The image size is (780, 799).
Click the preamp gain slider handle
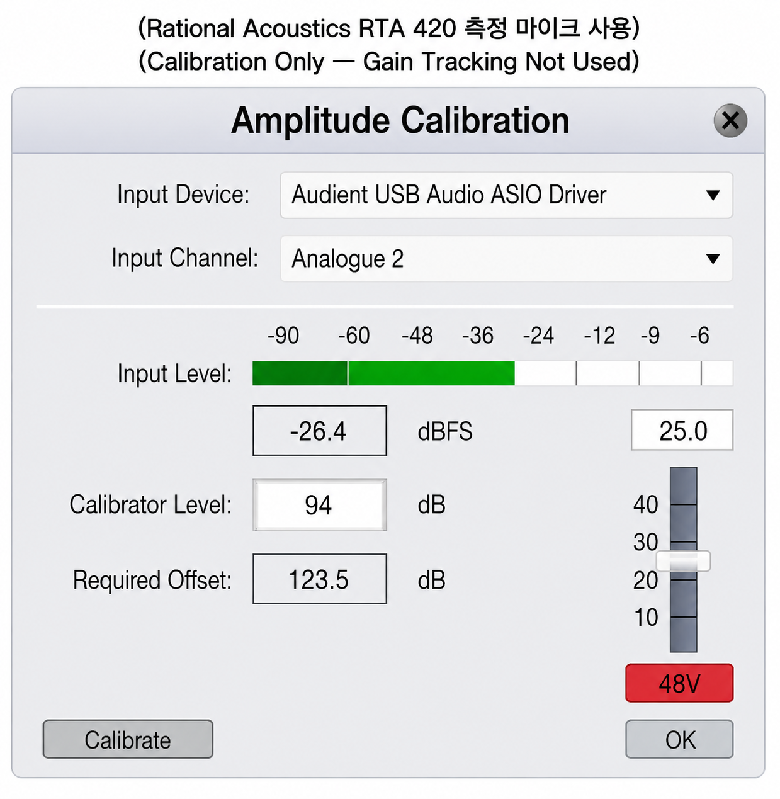click(x=684, y=561)
